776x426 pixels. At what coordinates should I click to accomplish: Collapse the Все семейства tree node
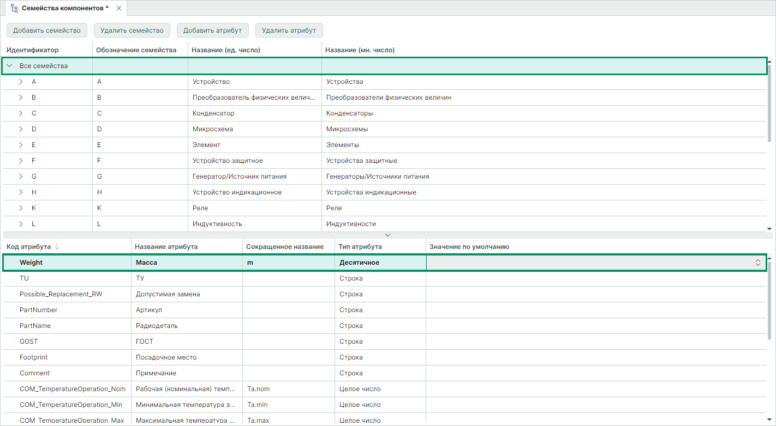pyautogui.click(x=9, y=66)
